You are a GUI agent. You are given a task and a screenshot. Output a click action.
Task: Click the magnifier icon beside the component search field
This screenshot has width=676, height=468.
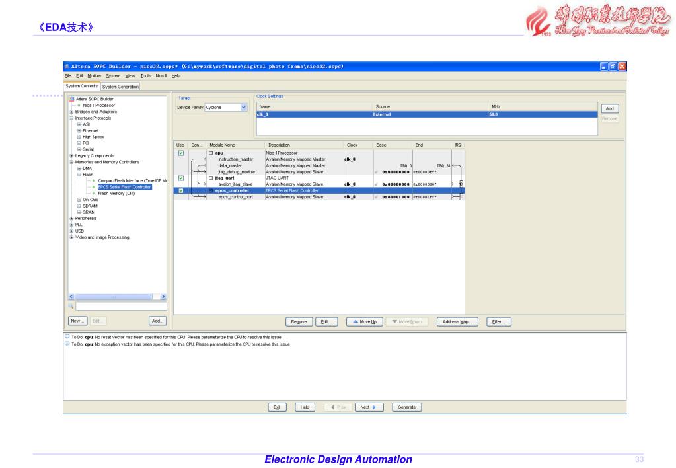pos(71,306)
